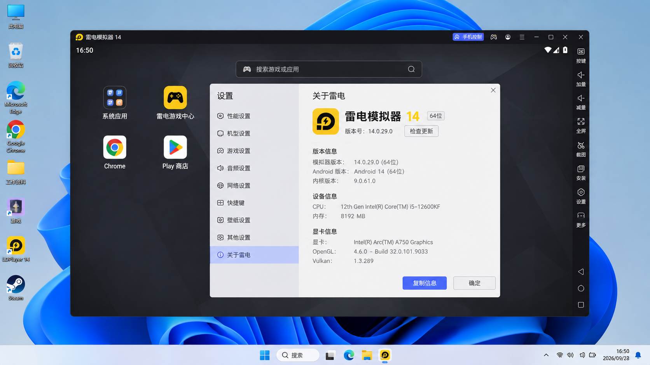Close the 设置 dialog
Viewport: 650px width, 365px height.
493,90
